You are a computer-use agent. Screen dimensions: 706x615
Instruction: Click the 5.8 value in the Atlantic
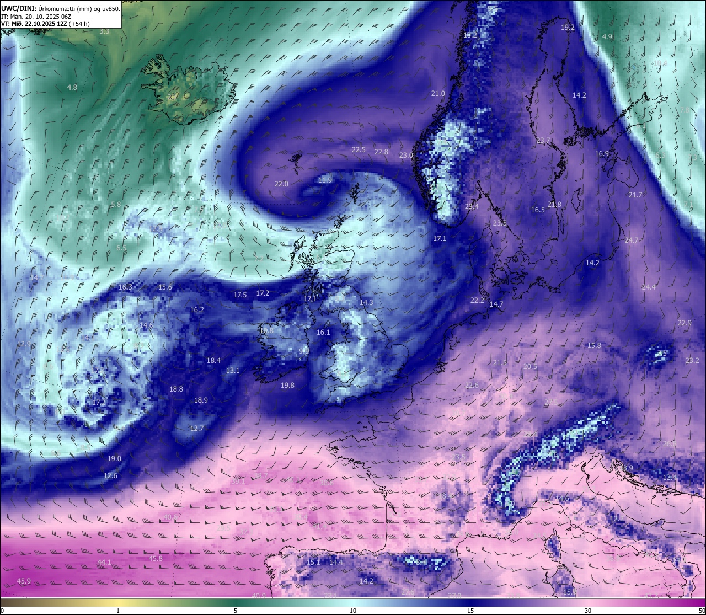[116, 204]
